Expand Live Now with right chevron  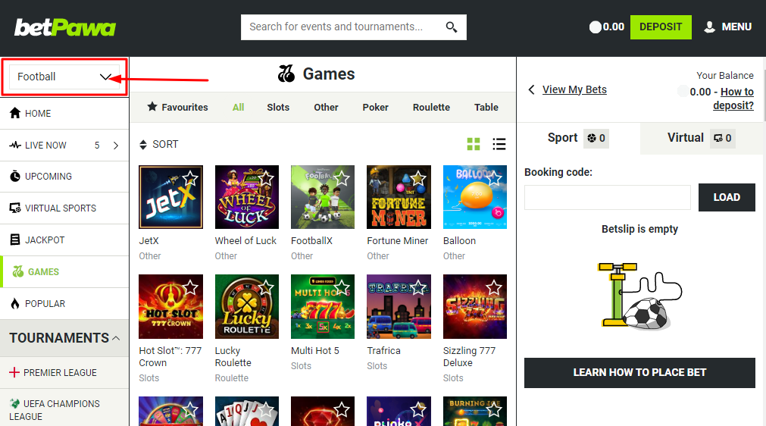point(116,145)
